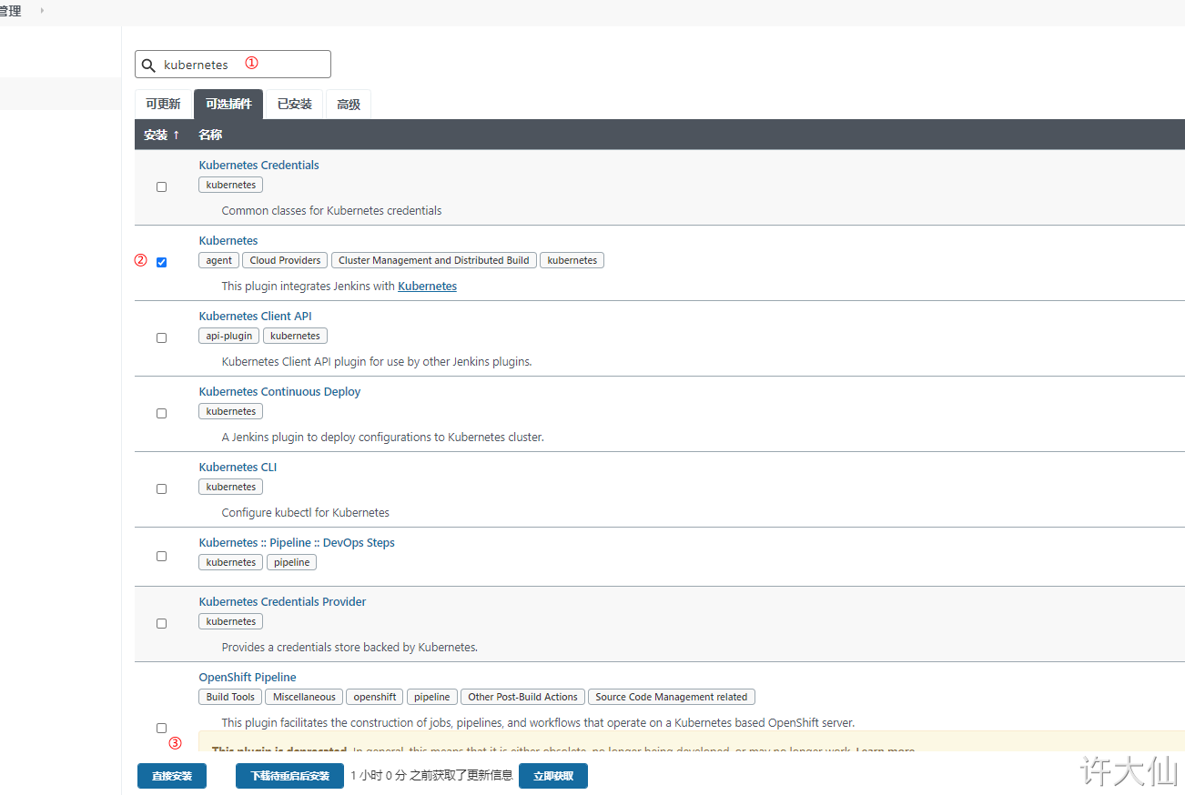The image size is (1185, 795).
Task: Check the Kubernetes Credentials Provider checkbox
Action: [x=162, y=623]
